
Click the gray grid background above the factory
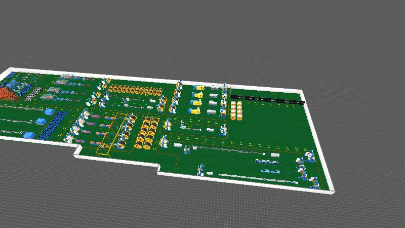click(202, 30)
